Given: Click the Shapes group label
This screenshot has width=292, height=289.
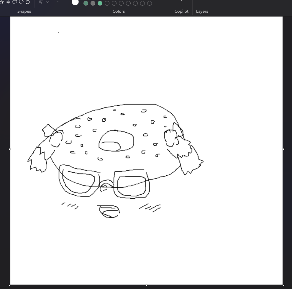Looking at the screenshot, I should (x=24, y=12).
